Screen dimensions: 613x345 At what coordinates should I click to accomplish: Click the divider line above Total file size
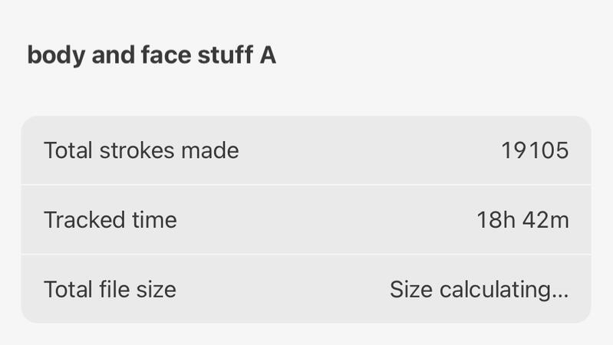point(306,254)
